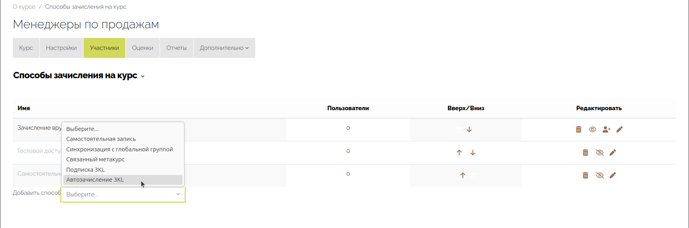Enable the guest access method (crossed eye)
The height and width of the screenshot is (228, 689).
pyautogui.click(x=599, y=153)
